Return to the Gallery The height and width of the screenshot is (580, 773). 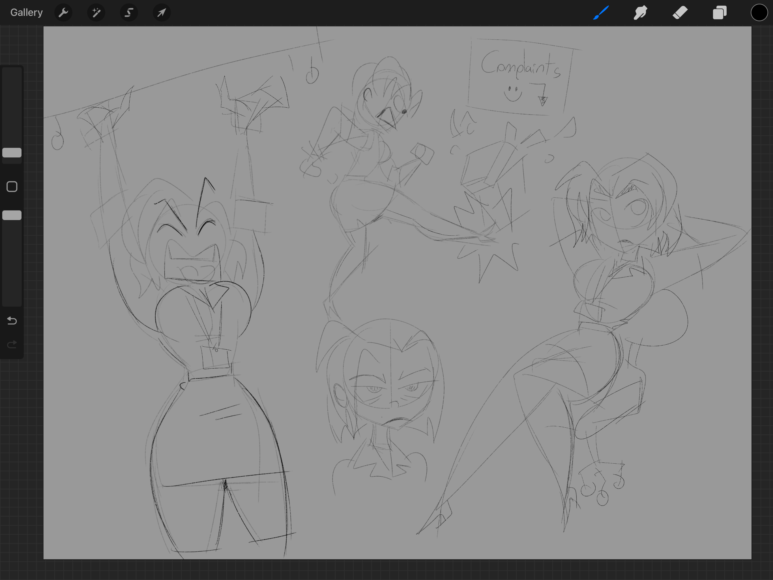[26, 12]
